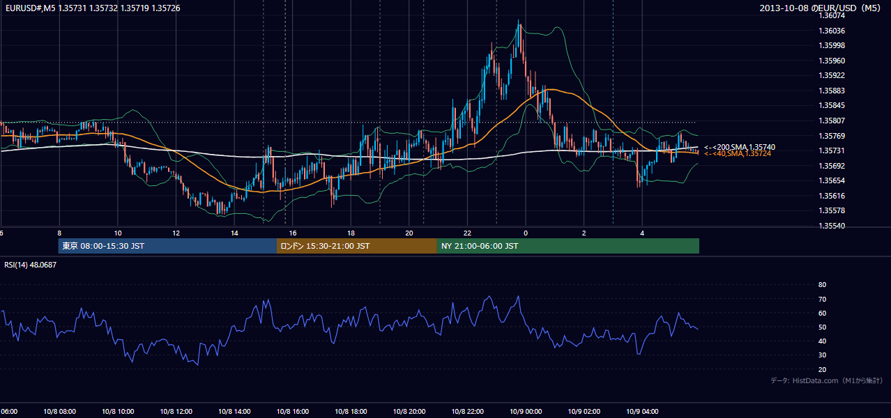The height and width of the screenshot is (418, 891).
Task: Click RSI scale value 60
Action: [x=822, y=313]
